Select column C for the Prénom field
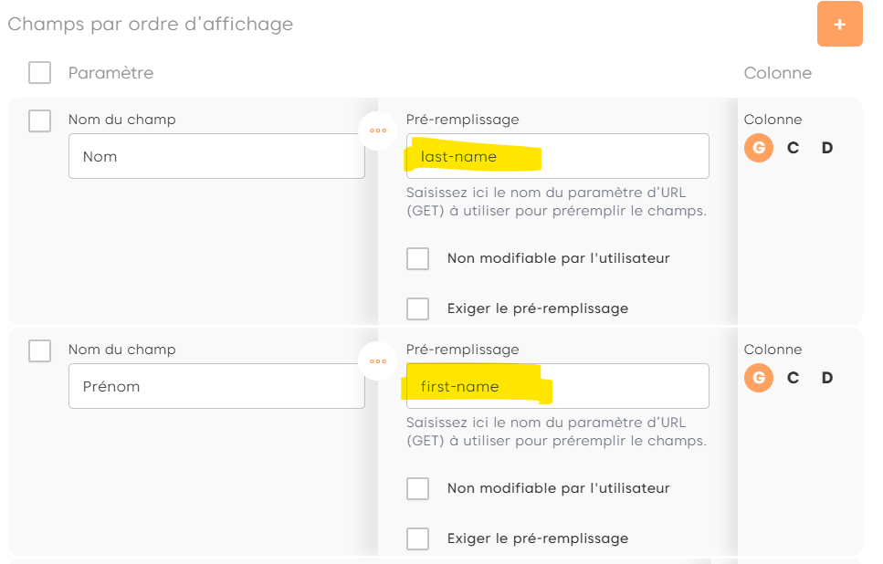This screenshot has width=883, height=564. (x=793, y=378)
